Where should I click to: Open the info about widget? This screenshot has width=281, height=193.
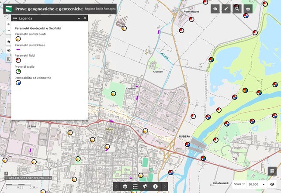coord(155,186)
